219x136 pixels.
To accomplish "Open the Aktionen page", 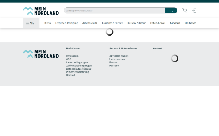I will pyautogui.click(x=175, y=23).
